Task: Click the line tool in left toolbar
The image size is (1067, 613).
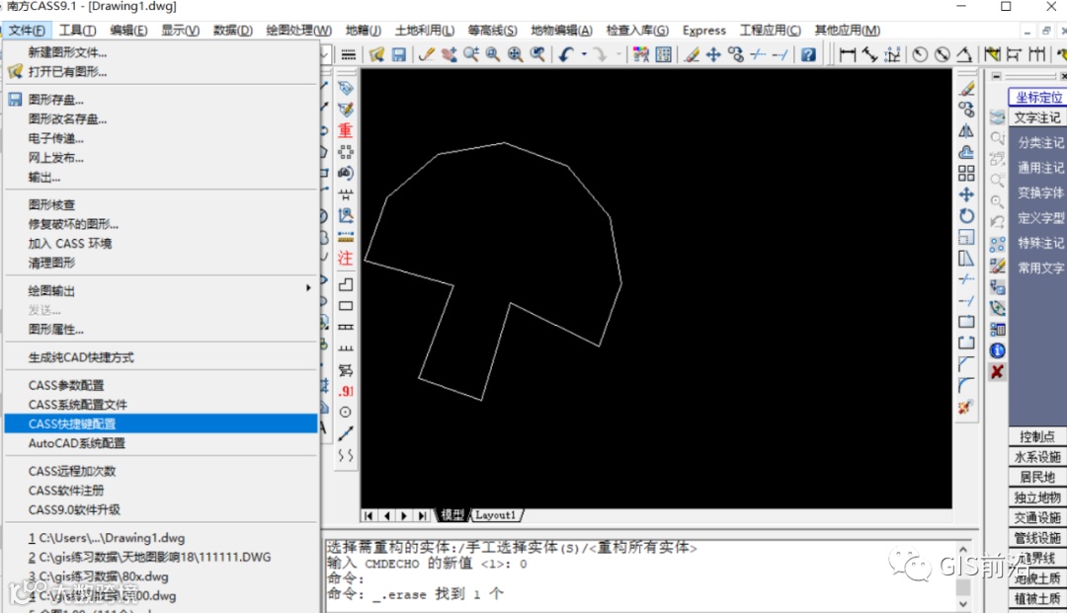Action: click(346, 433)
